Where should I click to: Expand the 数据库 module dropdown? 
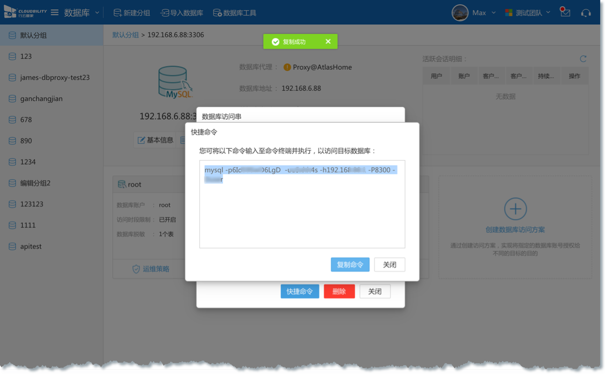[97, 13]
